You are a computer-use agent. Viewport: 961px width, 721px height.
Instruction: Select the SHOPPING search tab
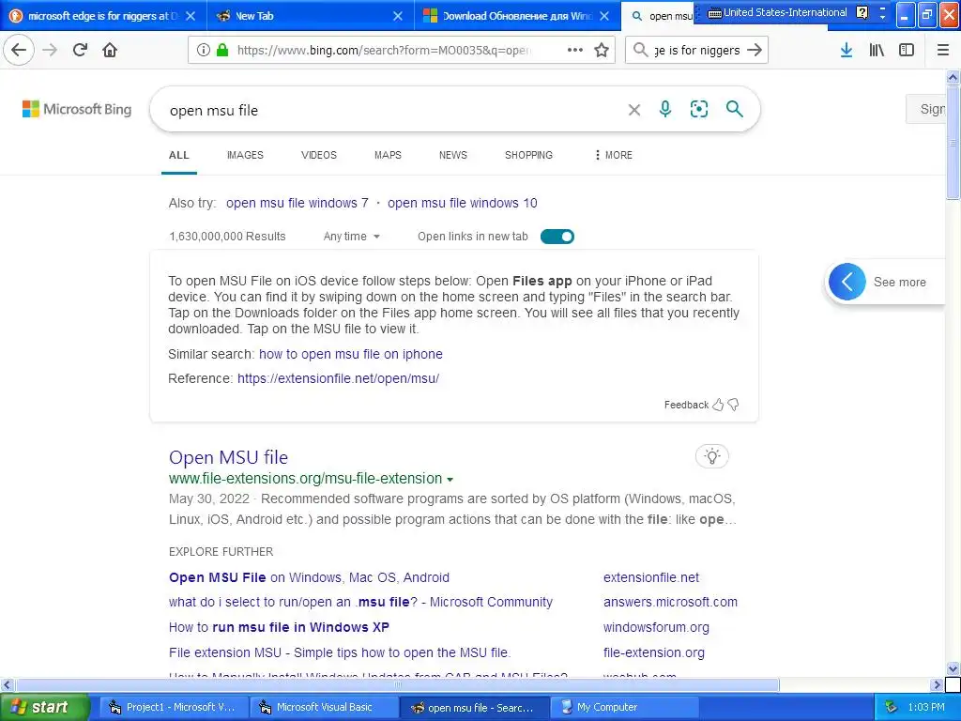[x=528, y=155]
